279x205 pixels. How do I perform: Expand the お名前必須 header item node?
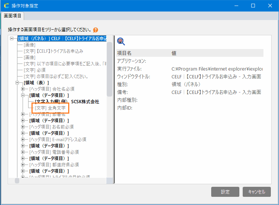tap(23, 127)
